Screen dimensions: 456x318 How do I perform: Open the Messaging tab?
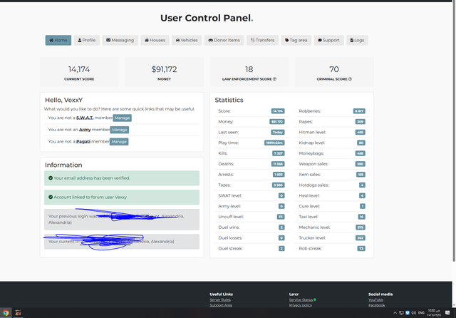(120, 40)
